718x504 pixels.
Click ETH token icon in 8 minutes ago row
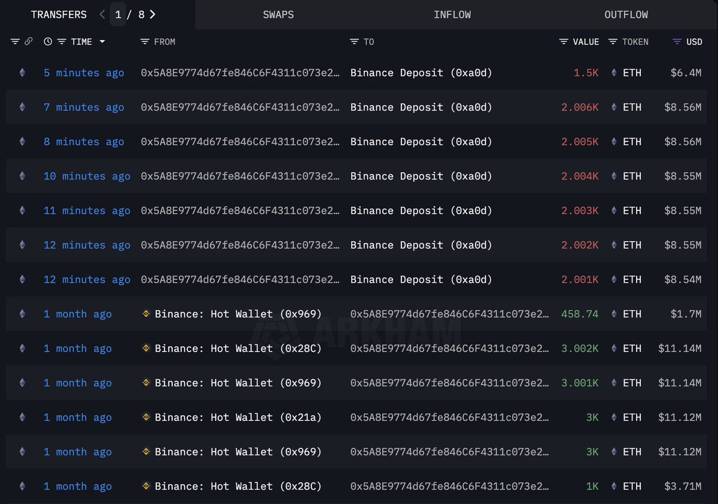click(x=614, y=142)
